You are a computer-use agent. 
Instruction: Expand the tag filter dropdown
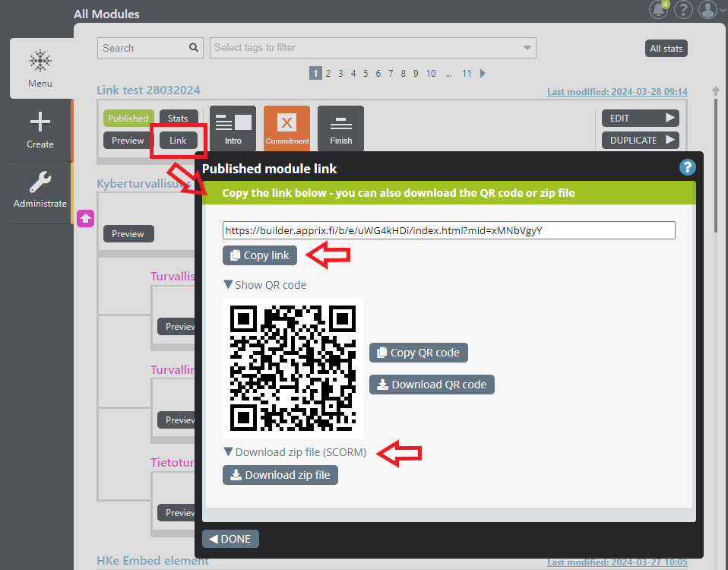tap(527, 48)
